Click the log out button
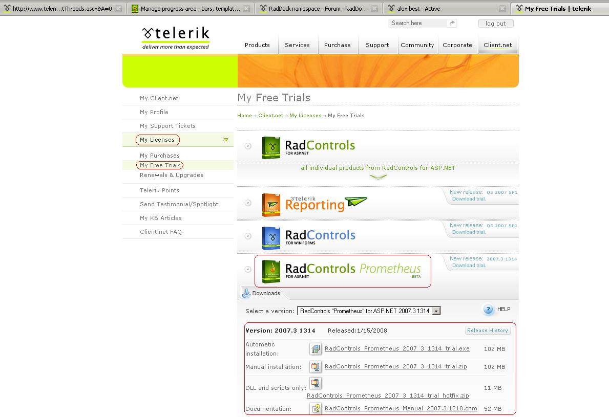The width and height of the screenshot is (609, 417). click(x=496, y=23)
